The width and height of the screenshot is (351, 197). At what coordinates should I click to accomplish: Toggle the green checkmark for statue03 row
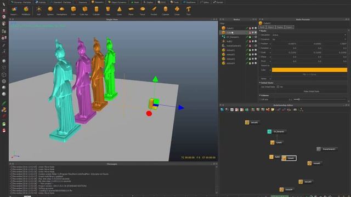pos(247,59)
